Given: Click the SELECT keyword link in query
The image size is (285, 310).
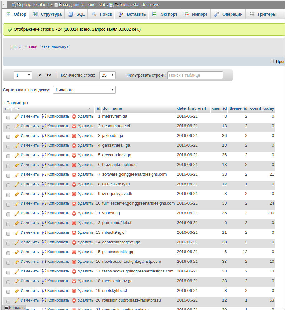Looking at the screenshot, I should pyautogui.click(x=17, y=47).
